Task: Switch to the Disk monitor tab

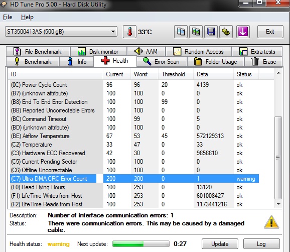Action: [x=99, y=51]
